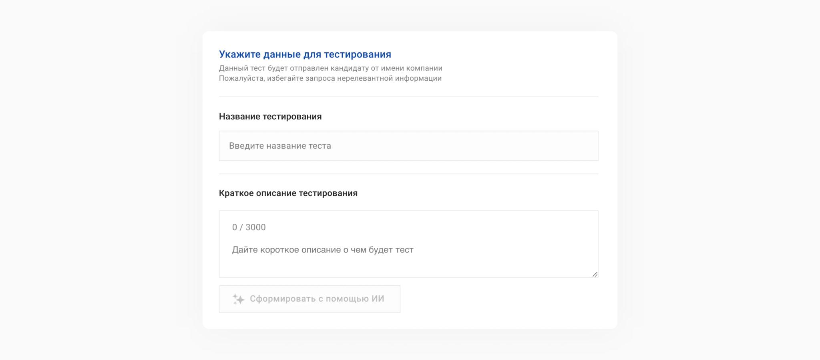
Task: Click the 'Краткое описание тестирования' label
Action: (288, 193)
